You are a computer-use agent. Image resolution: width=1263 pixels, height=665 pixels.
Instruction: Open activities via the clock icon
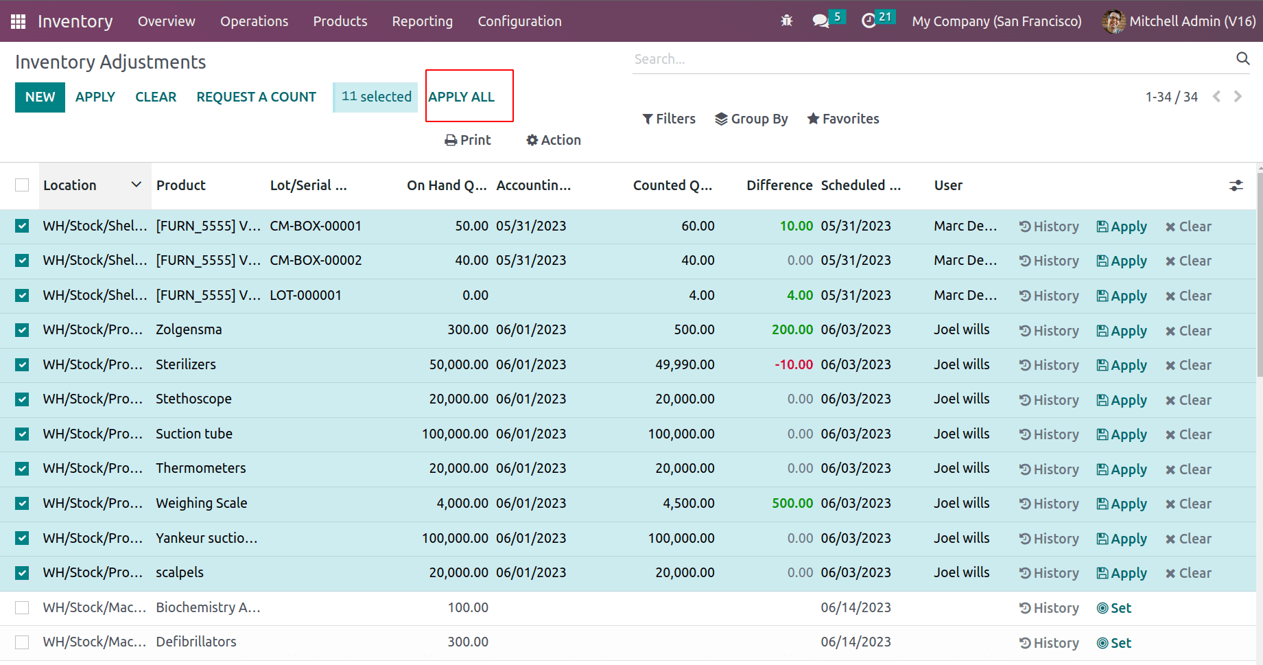pyautogui.click(x=871, y=21)
